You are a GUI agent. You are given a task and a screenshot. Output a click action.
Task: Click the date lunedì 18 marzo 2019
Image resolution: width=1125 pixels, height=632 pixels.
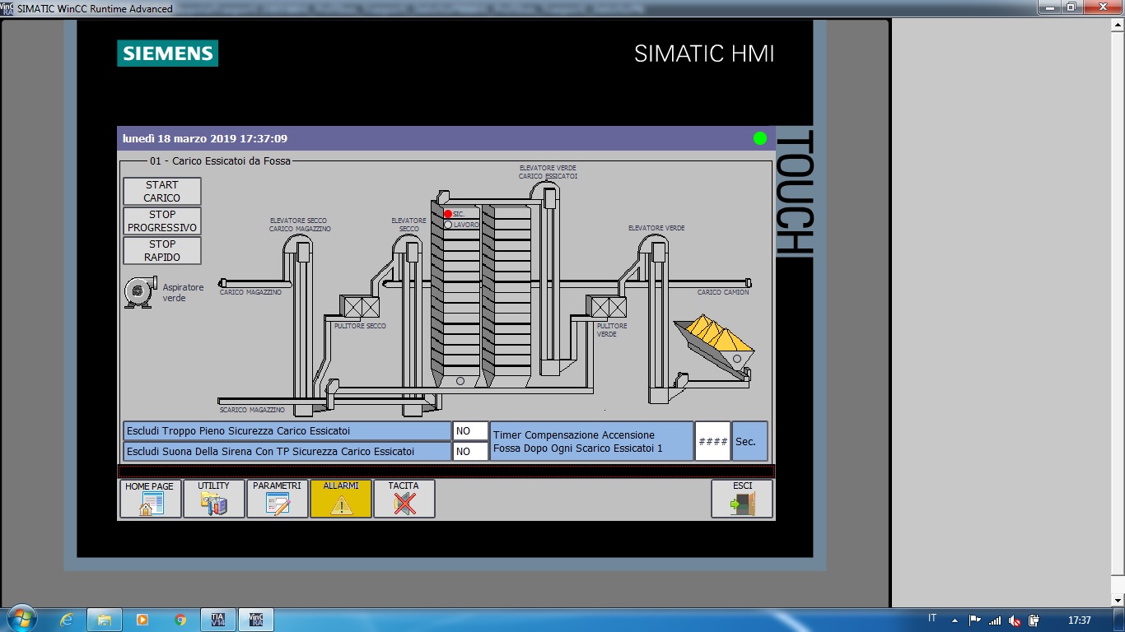pyautogui.click(x=180, y=138)
